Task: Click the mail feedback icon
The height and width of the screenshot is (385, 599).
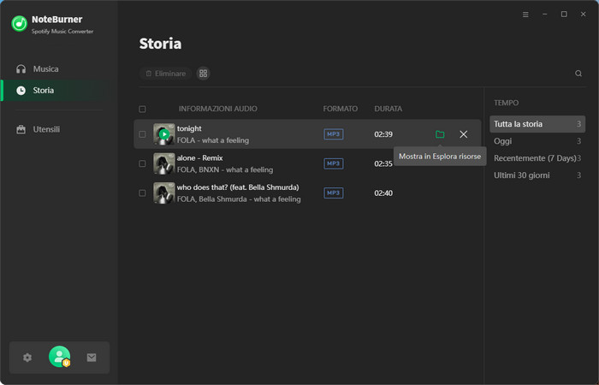Action: (x=92, y=358)
